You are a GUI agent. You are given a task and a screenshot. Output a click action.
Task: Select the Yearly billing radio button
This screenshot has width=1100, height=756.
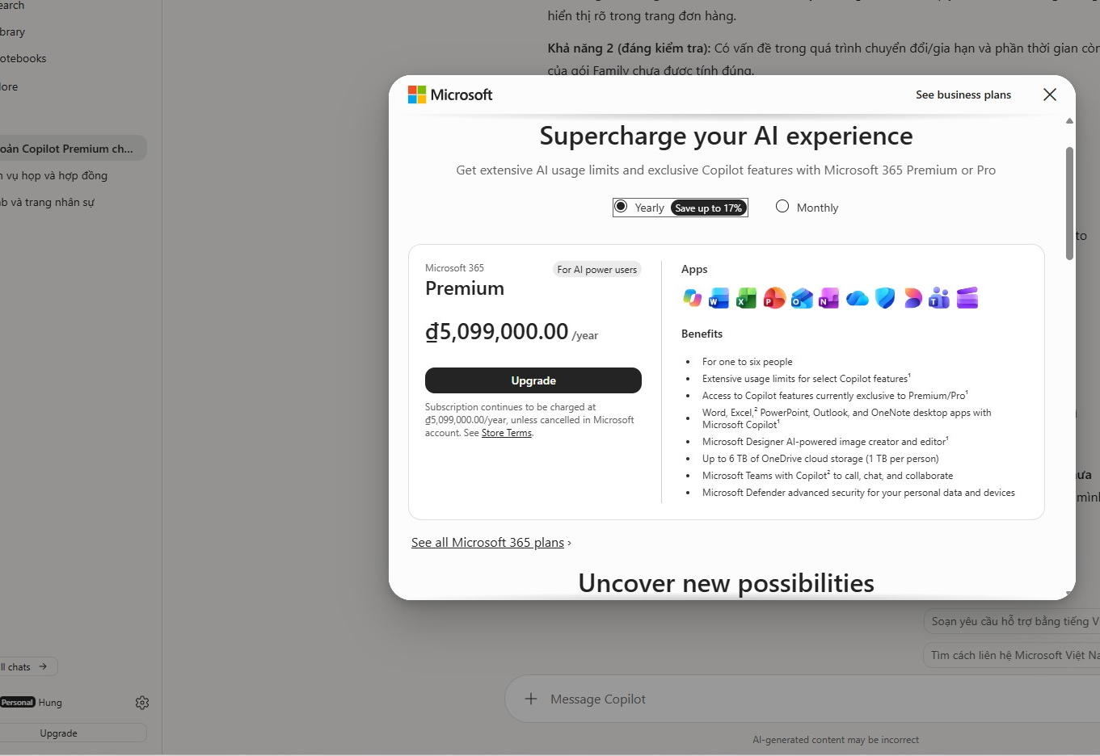point(621,207)
